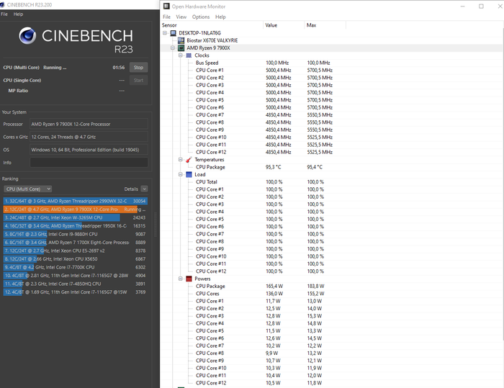504x388 pixels.
Task: Select the Threadripper 1950X ranking entry
Action: (x=75, y=225)
